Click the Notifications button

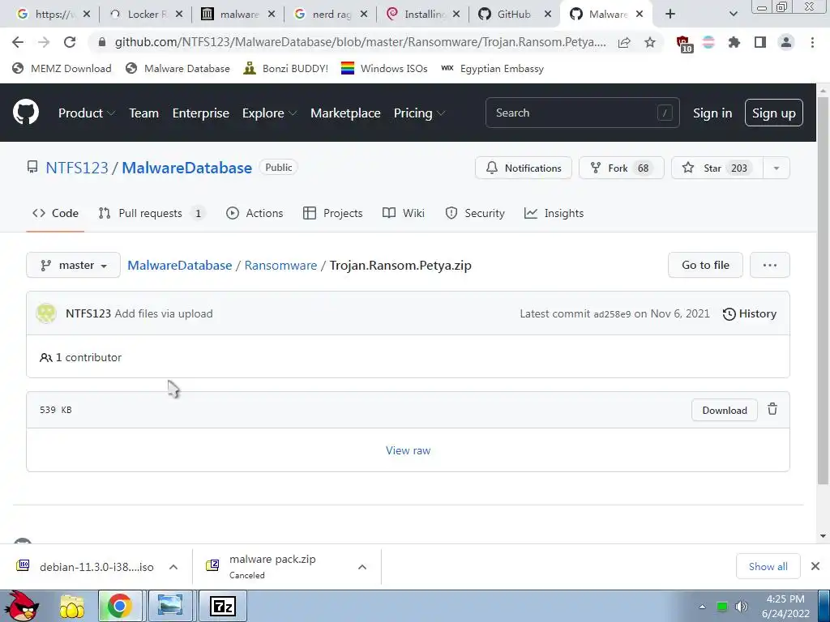click(x=523, y=168)
